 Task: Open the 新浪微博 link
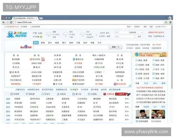16,59
